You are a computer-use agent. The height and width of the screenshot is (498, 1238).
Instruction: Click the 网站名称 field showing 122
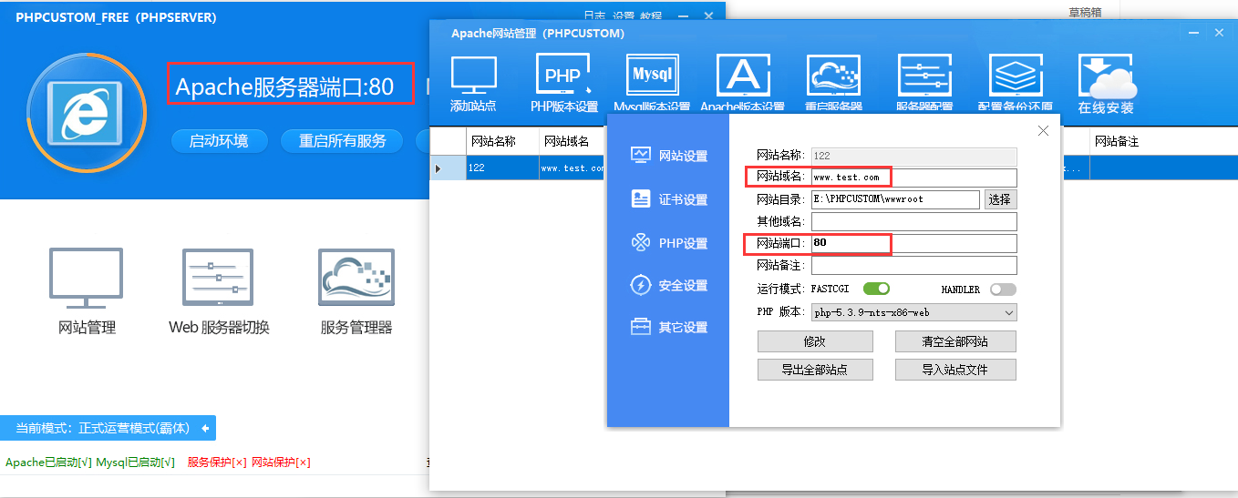[x=914, y=156]
